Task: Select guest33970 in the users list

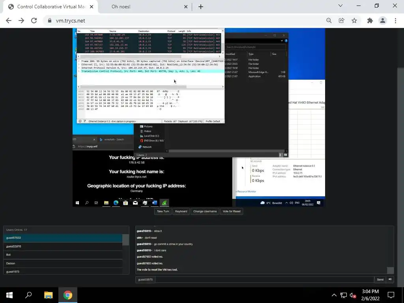Action: tap(63, 246)
